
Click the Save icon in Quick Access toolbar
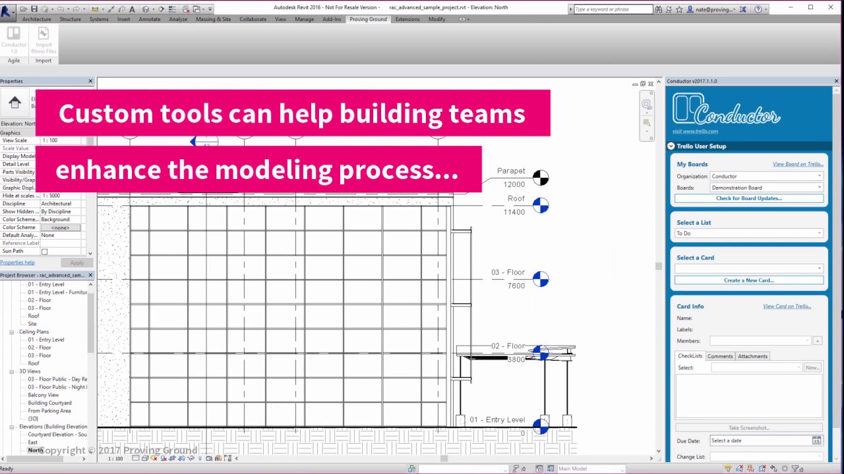(34, 9)
